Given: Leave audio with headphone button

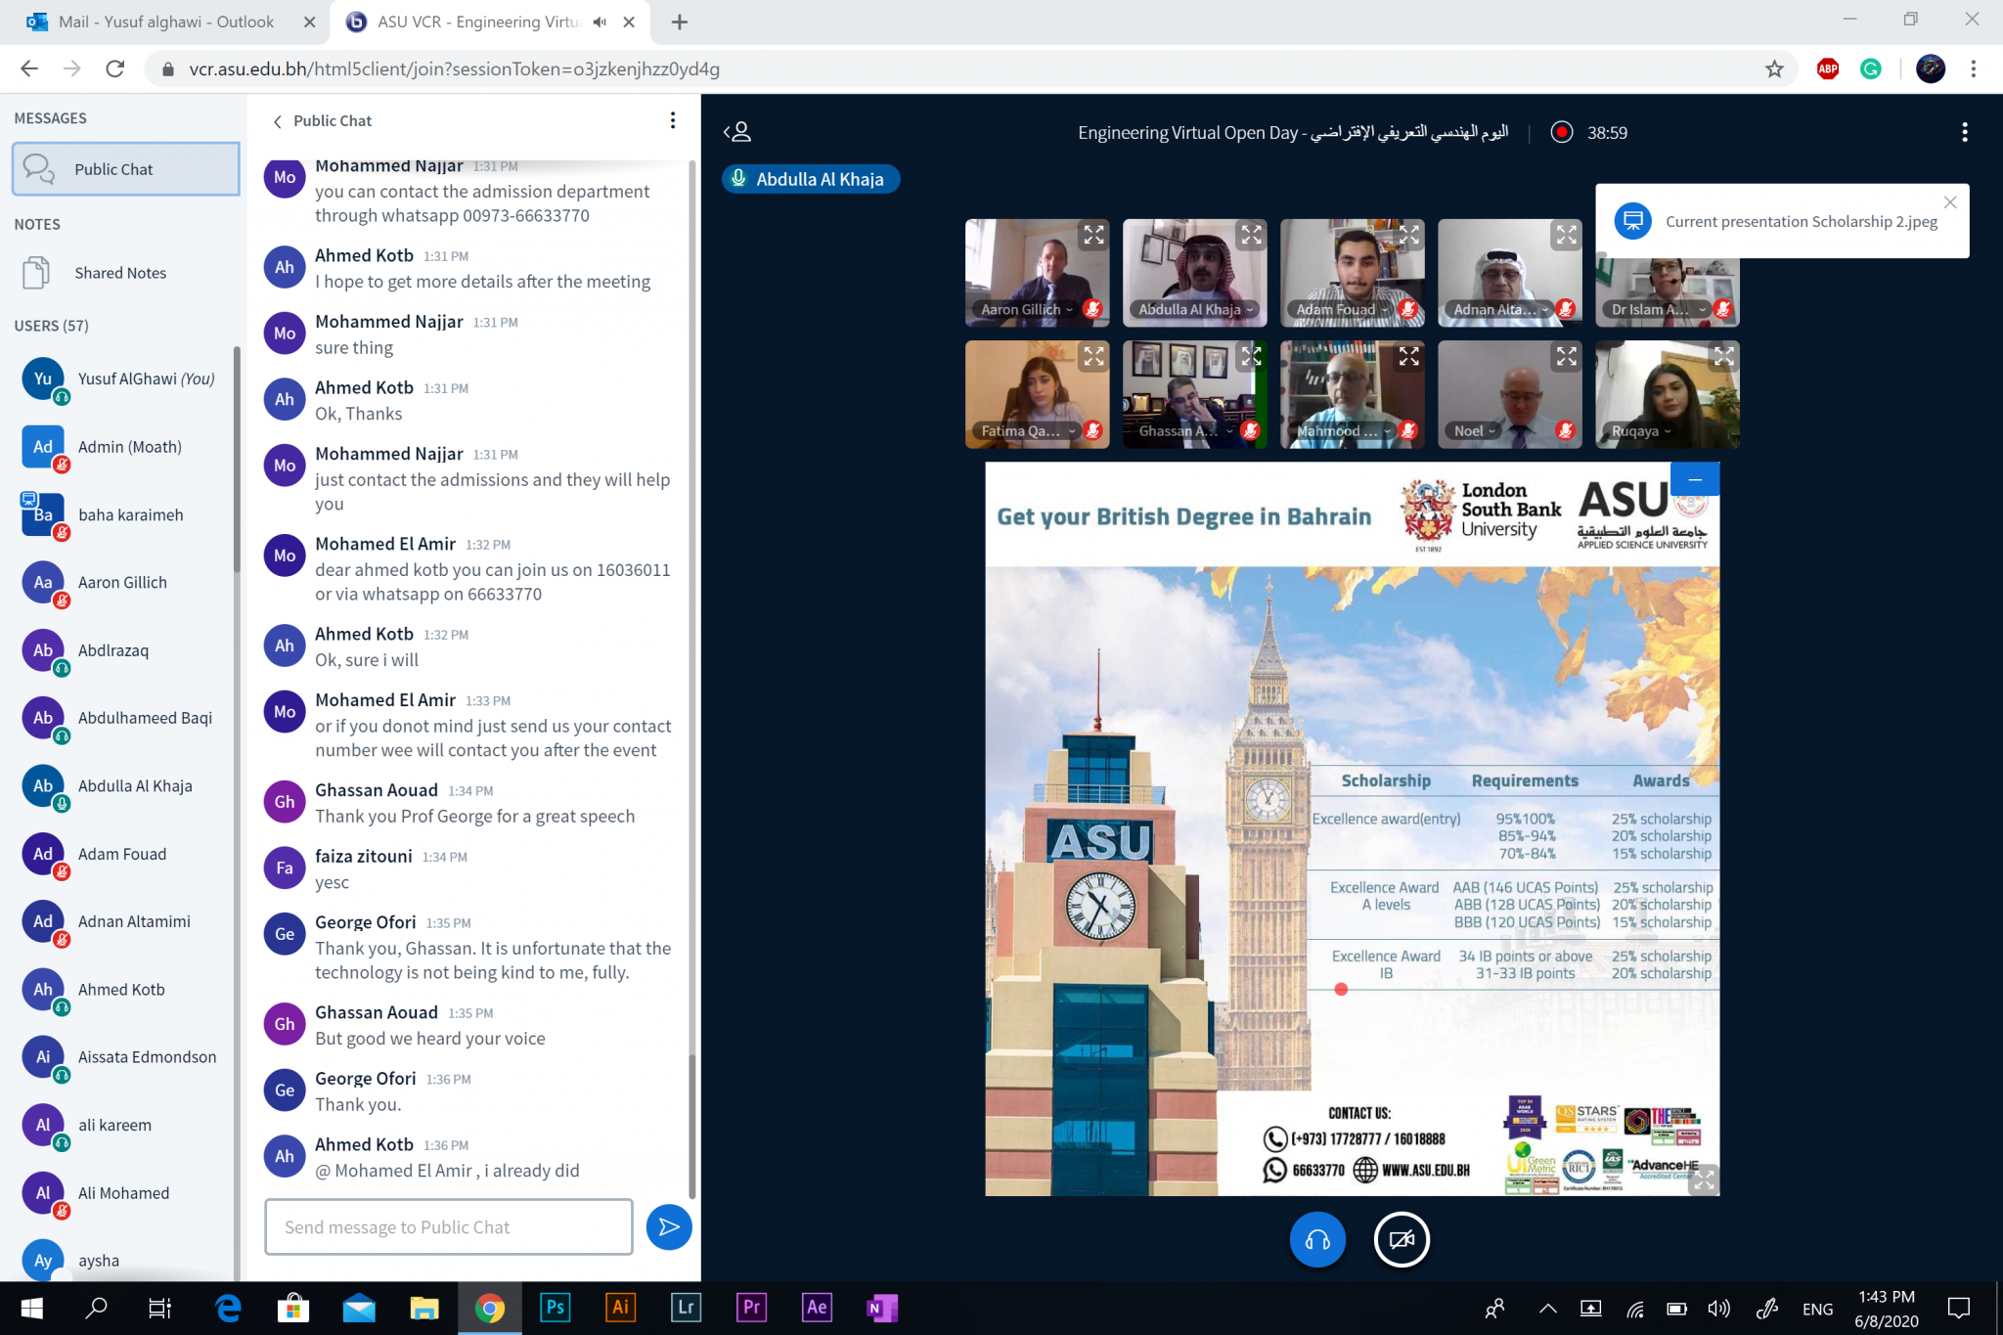Looking at the screenshot, I should [x=1316, y=1239].
